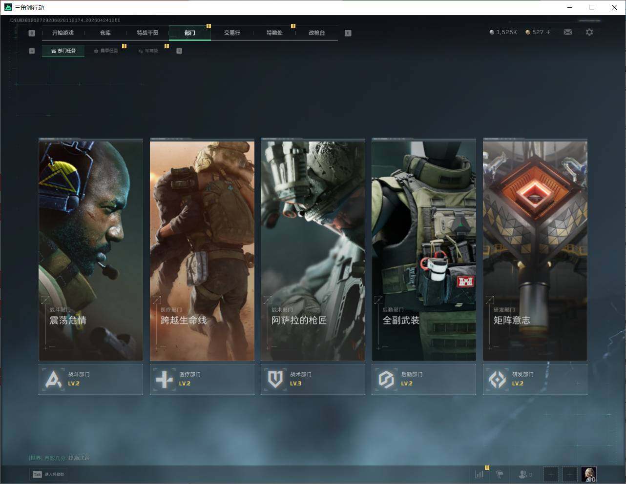Click the 进入特勤处 button
This screenshot has height=484, width=626.
point(48,474)
